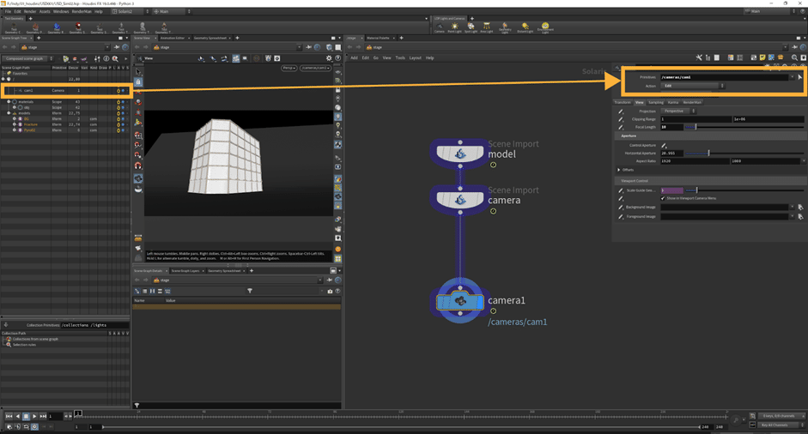Open the Projection Perspective dropdown
808x434 pixels.
[677, 111]
